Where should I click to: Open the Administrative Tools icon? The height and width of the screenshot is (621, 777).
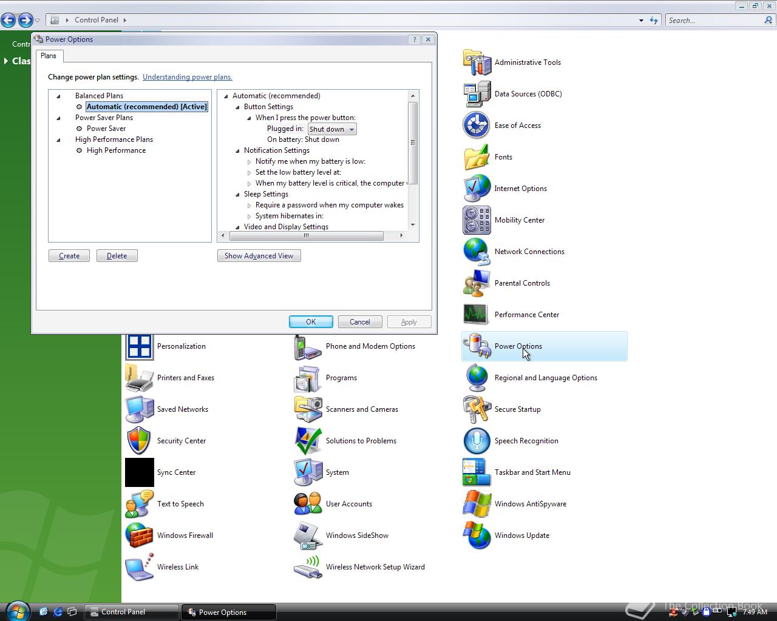[x=477, y=62]
